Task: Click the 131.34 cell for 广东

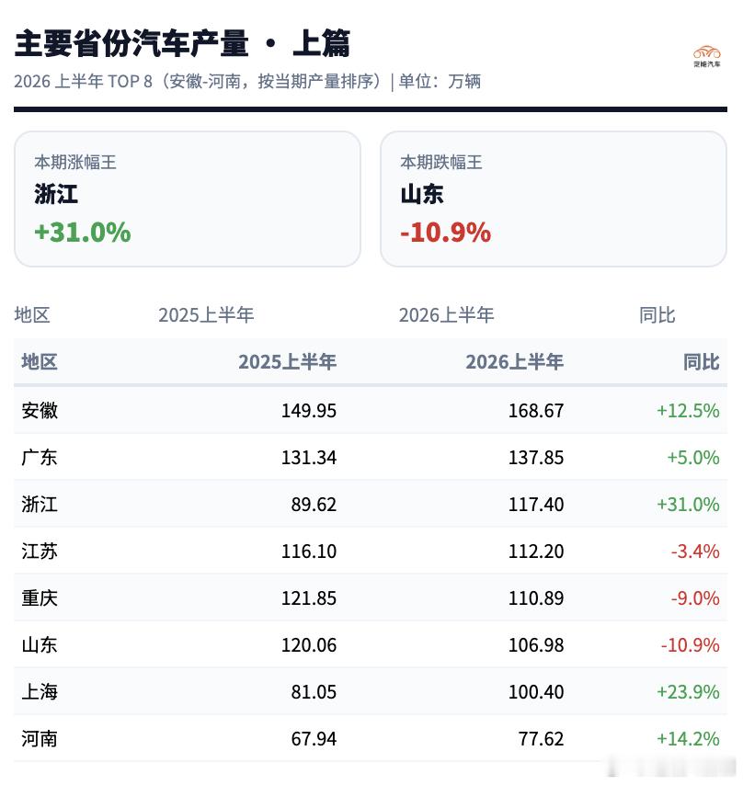Action: (x=309, y=458)
